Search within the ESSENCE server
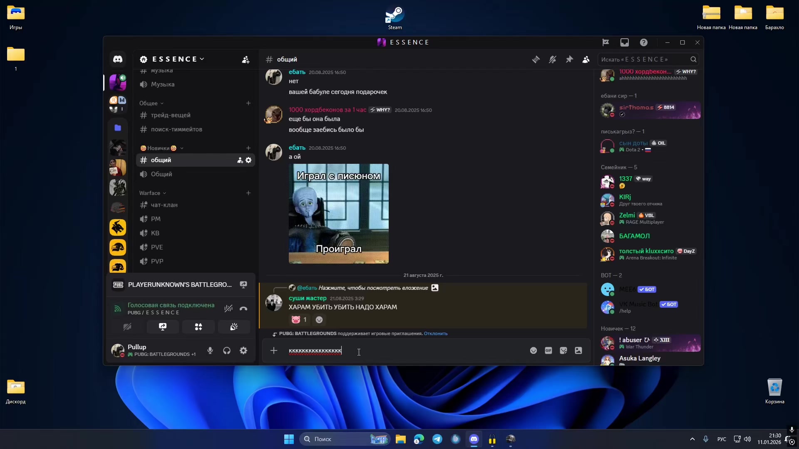 (648, 59)
